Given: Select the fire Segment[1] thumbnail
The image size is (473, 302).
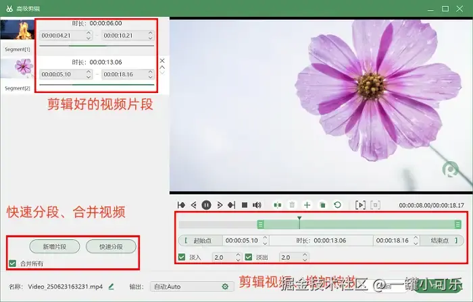Looking at the screenshot, I should [17, 30].
